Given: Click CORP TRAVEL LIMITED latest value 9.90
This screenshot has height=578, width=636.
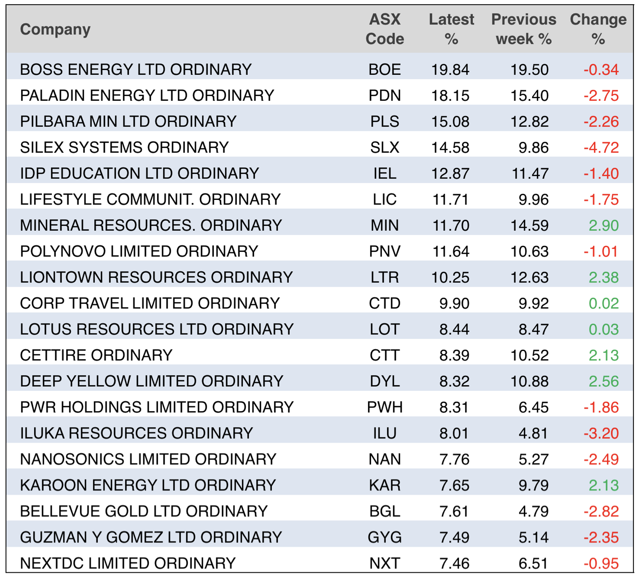Looking at the screenshot, I should (454, 303).
